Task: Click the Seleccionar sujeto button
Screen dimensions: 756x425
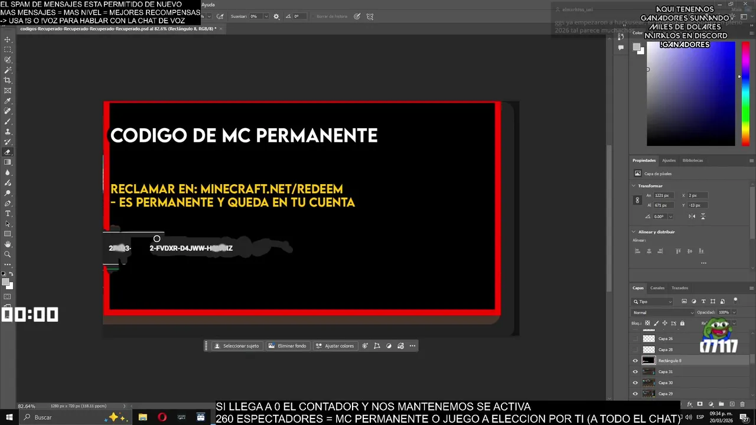Action: [236, 346]
